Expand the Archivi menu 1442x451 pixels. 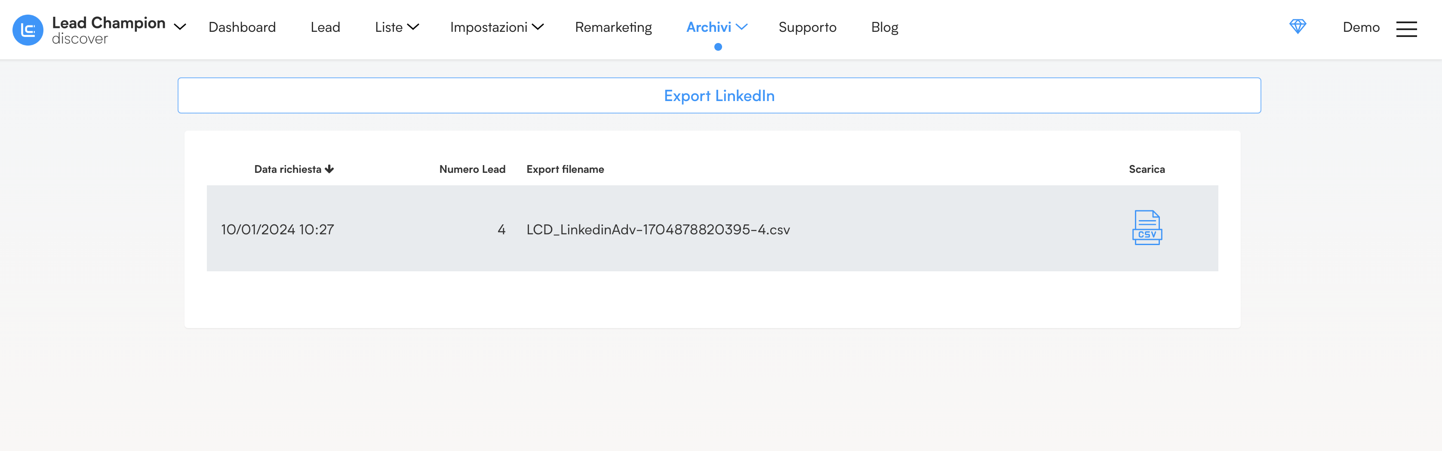pos(716,27)
